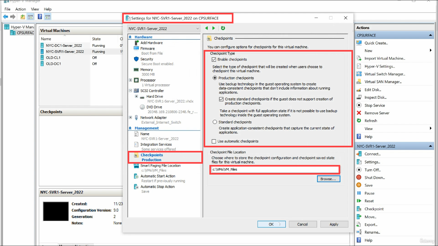The image size is (438, 246).
Task: Select Smart Paging File Location item
Action: 160,166
